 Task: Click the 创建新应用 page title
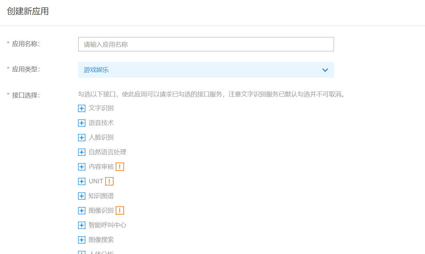[x=28, y=11]
